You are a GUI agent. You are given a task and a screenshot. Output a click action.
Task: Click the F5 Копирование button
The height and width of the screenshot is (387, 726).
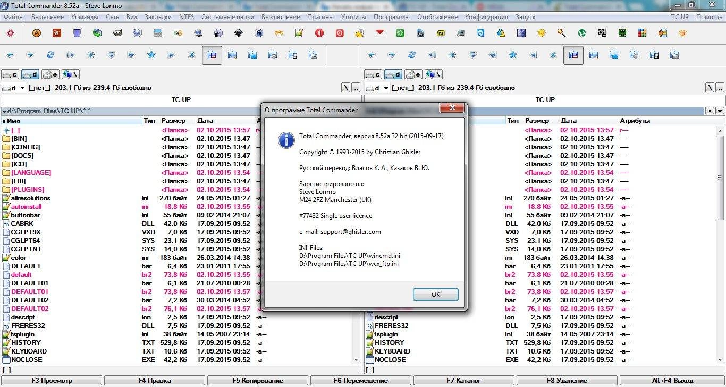tap(258, 381)
